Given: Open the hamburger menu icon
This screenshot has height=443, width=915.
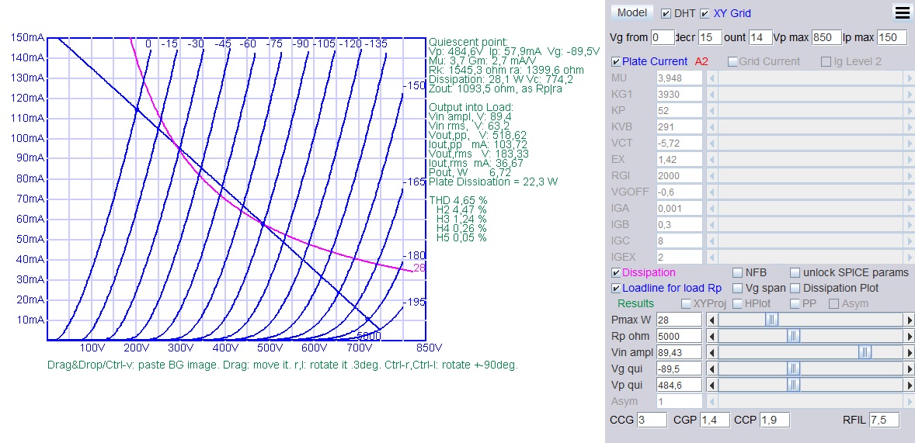Looking at the screenshot, I should [x=902, y=12].
